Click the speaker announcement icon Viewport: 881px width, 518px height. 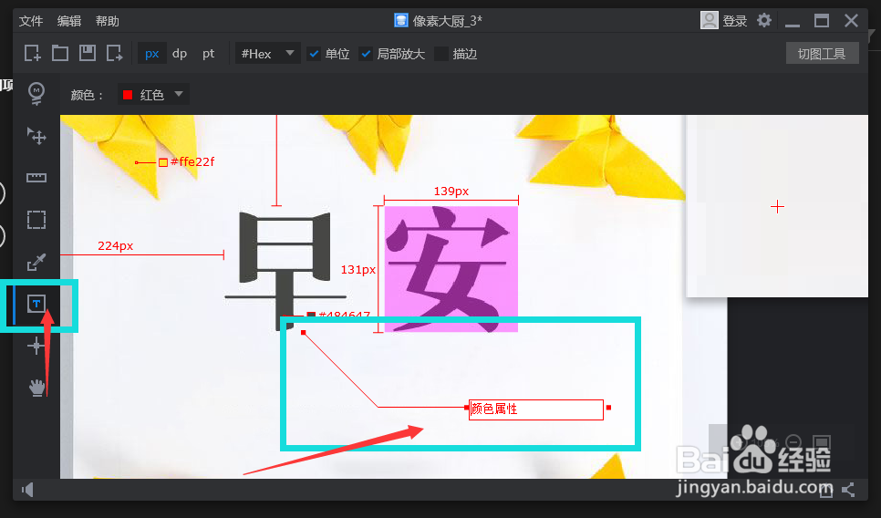27,490
